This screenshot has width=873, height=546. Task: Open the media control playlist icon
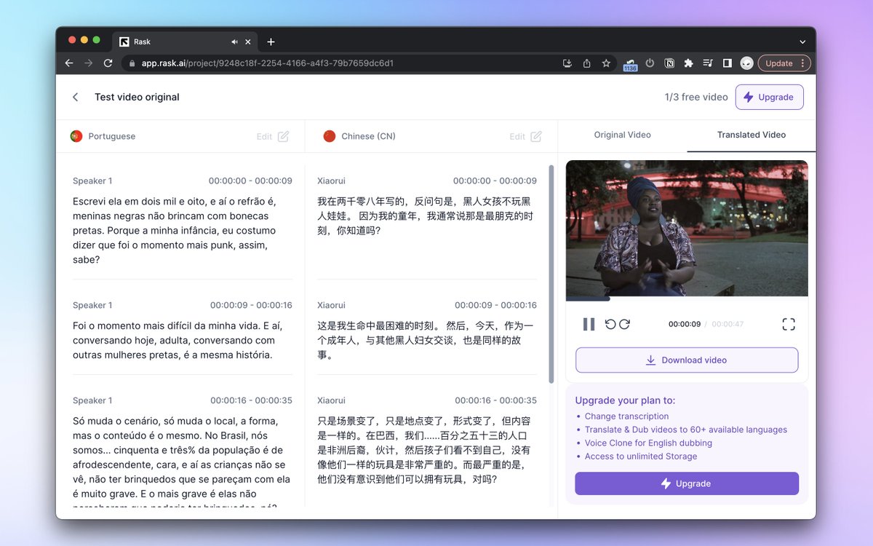(x=708, y=63)
